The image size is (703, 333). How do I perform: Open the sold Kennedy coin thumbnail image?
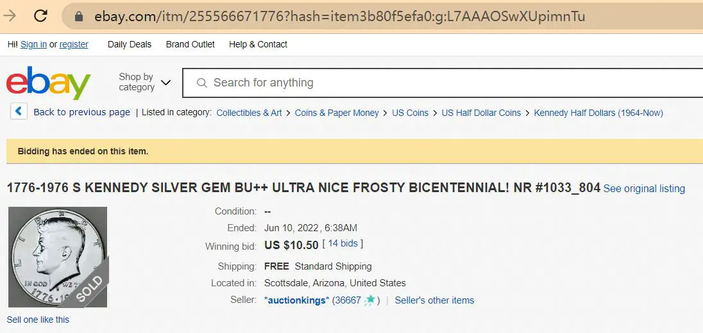tap(58, 257)
